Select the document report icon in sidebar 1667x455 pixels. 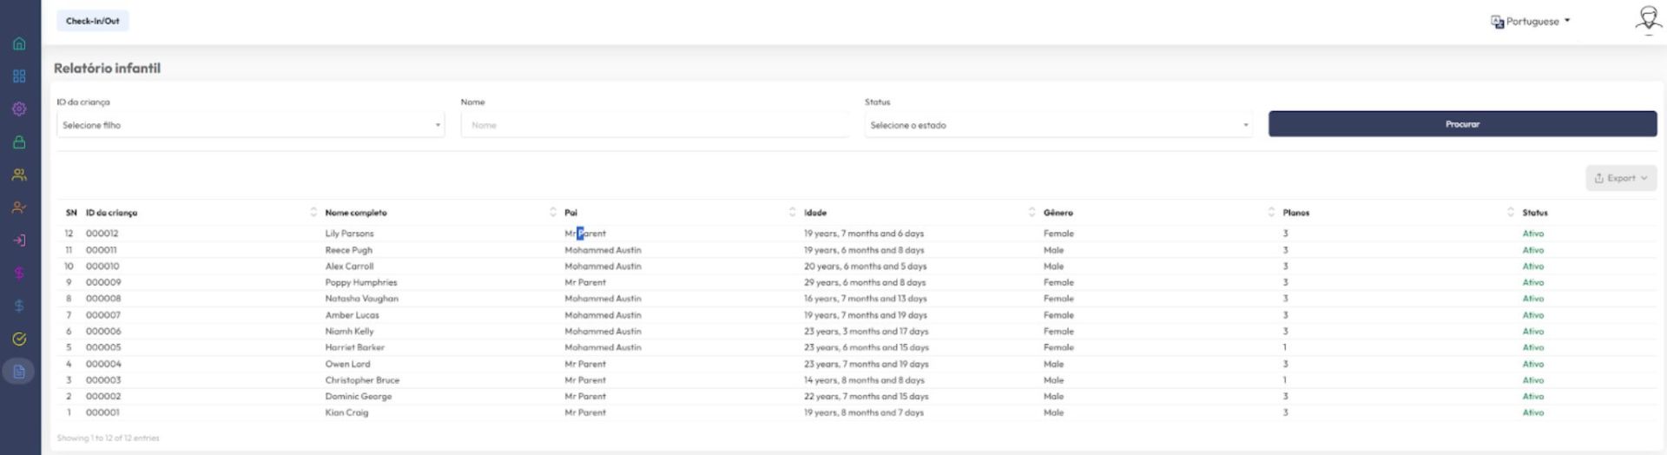(19, 372)
